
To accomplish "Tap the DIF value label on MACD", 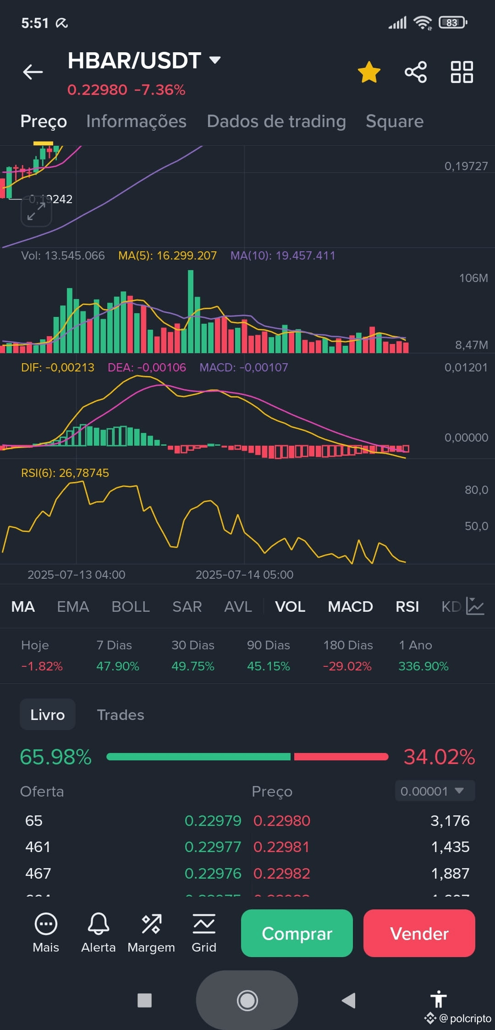I will tap(58, 367).
